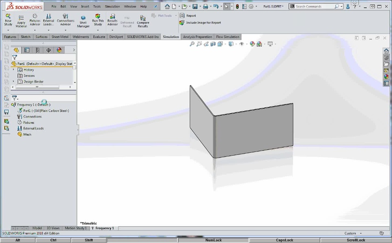Open the DisplayManager tab
This screenshot has width=392, height=243.
(x=59, y=50)
